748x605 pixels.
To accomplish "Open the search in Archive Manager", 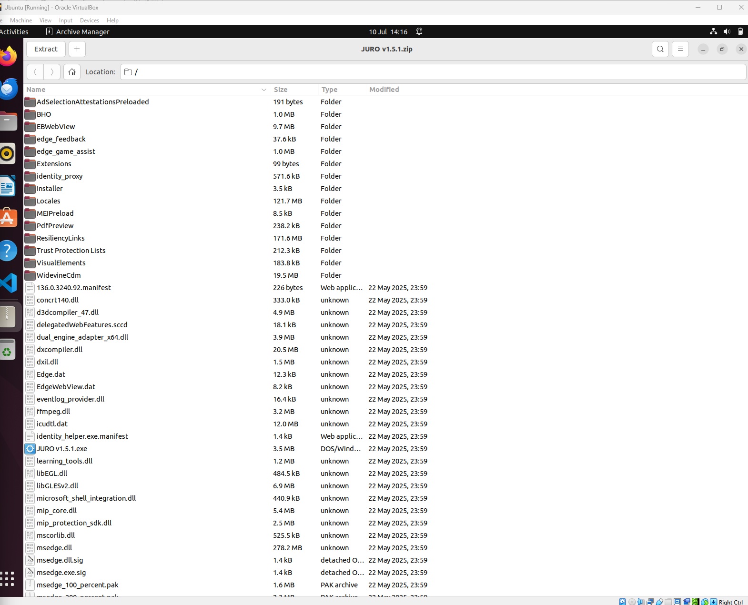I will coord(660,49).
